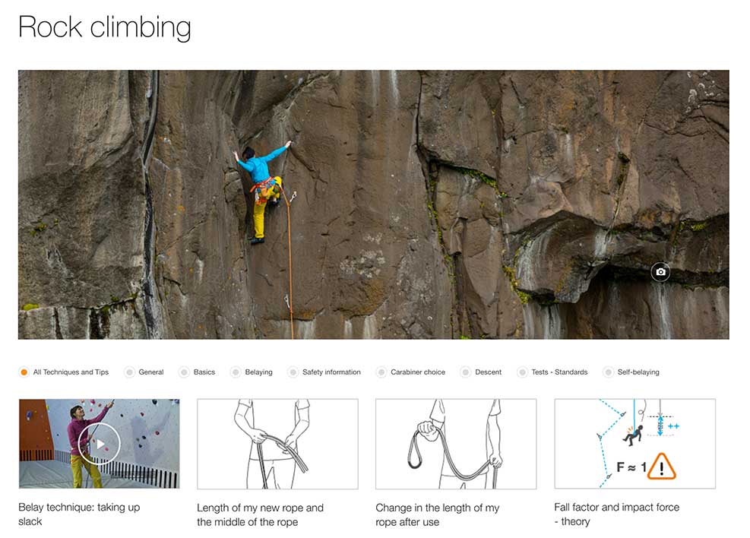Viewport: 750px width, 538px height.
Task: Open the new rope length illustration thumbnail
Action: 277,444
